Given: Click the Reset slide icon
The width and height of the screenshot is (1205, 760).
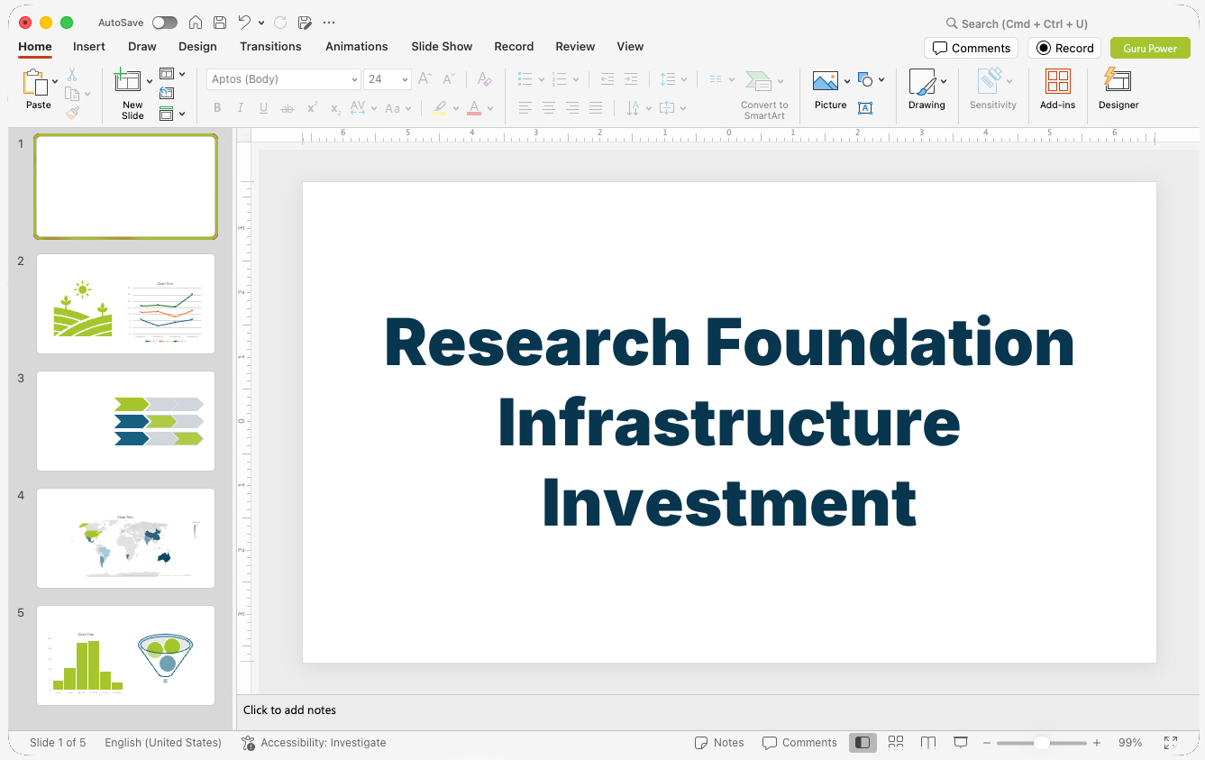Looking at the screenshot, I should pyautogui.click(x=167, y=93).
